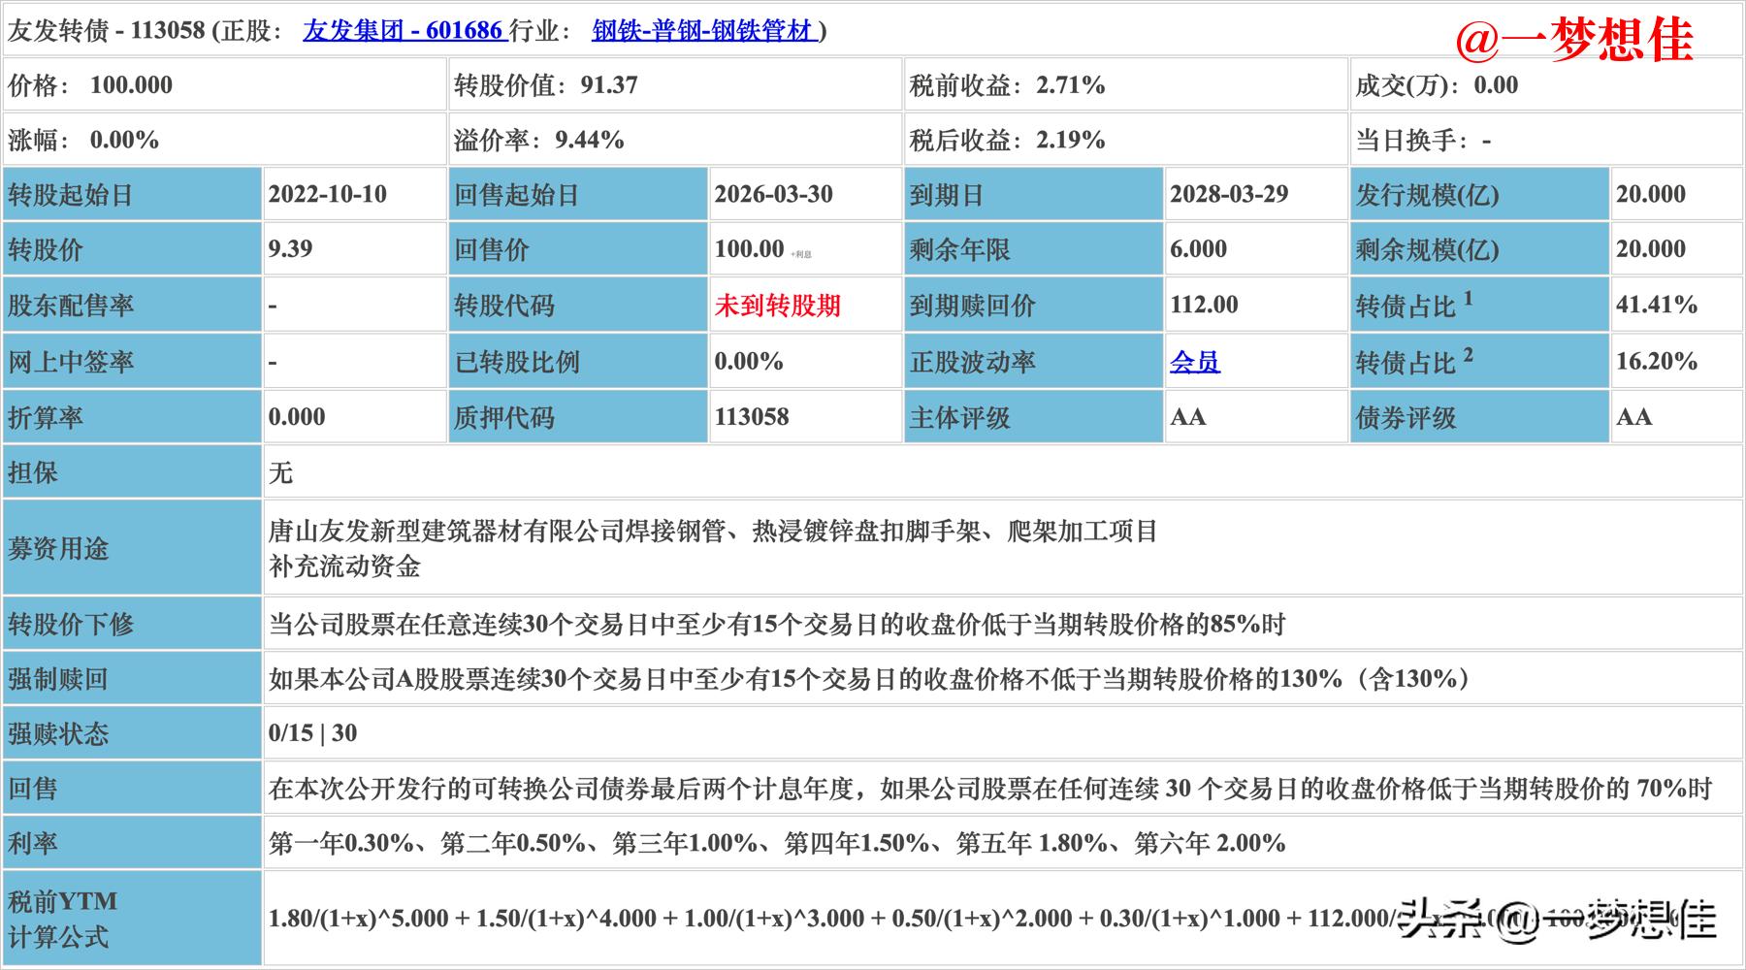Click the 到期日 2028-03-29 cell
The height and width of the screenshot is (970, 1746).
pos(1227,194)
